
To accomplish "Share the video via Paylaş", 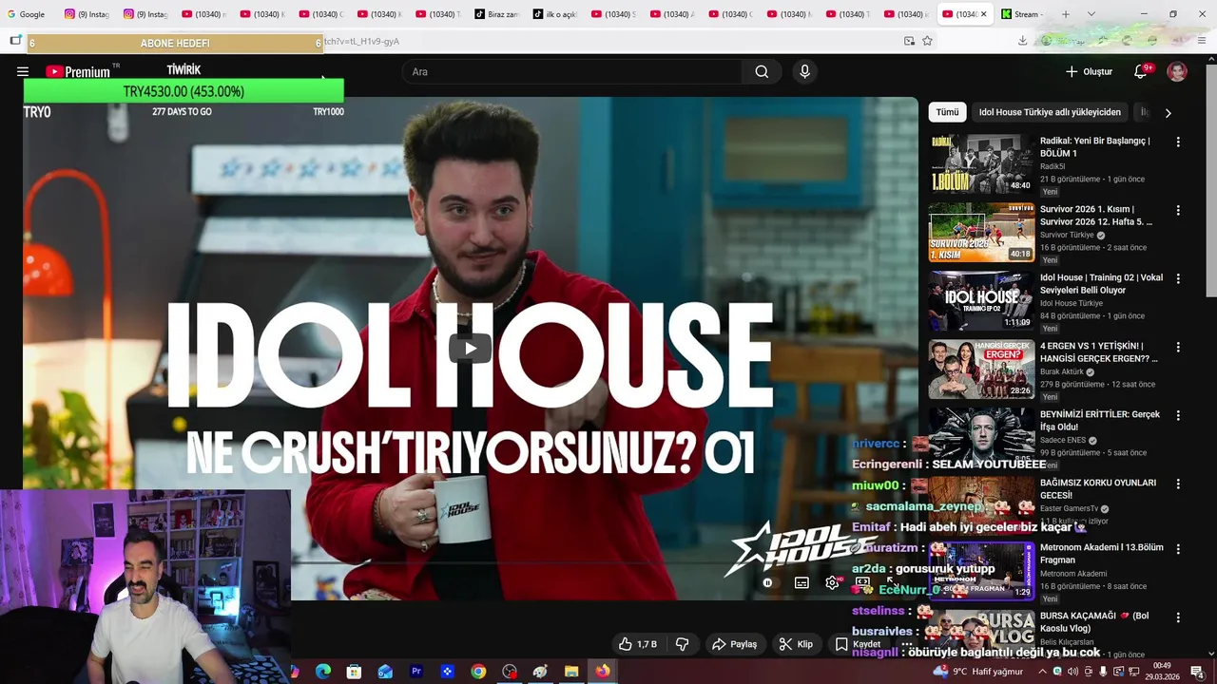I will 734,644.
